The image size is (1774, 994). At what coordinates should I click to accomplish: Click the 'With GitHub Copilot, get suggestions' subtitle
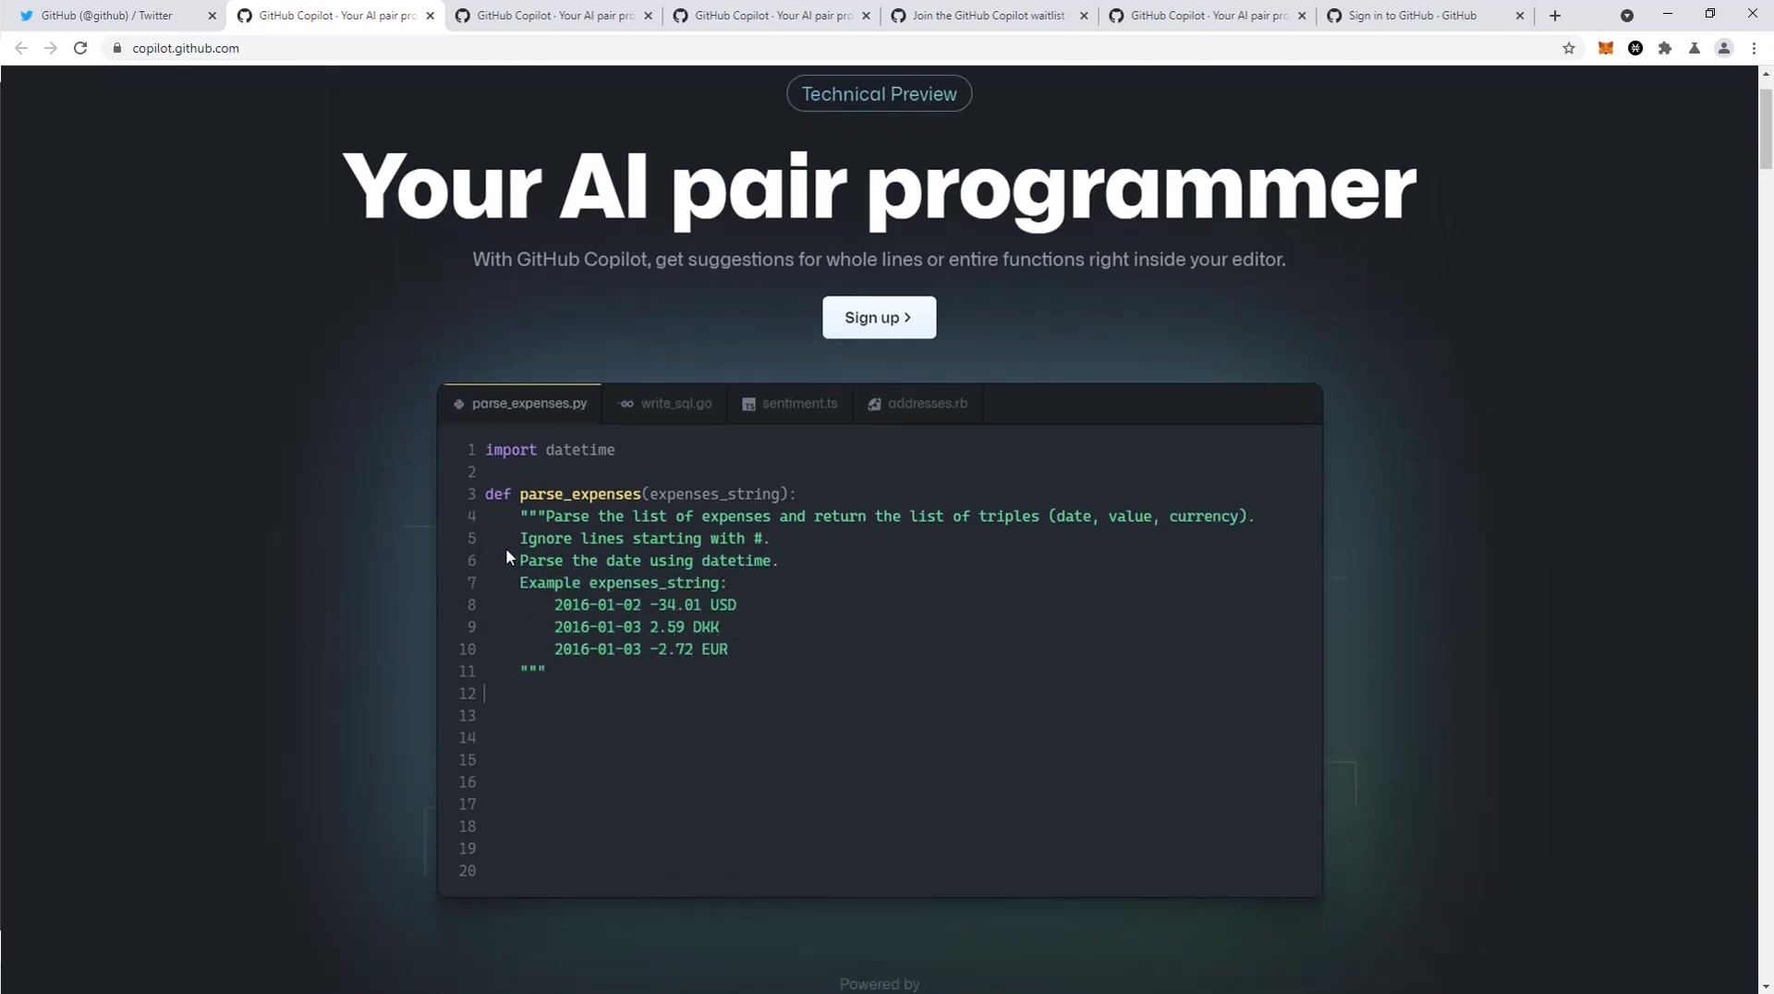pos(879,260)
